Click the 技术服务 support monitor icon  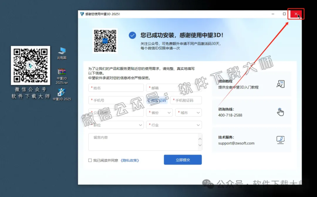point(280,140)
